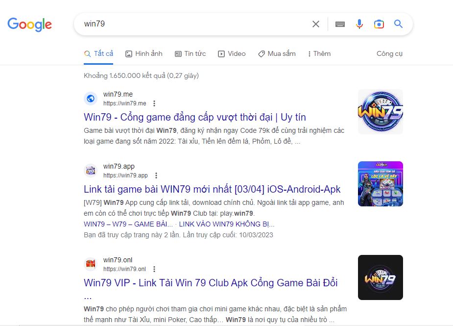Click into the win79 search input field
Viewport: 453px width, 326px height.
click(x=196, y=24)
